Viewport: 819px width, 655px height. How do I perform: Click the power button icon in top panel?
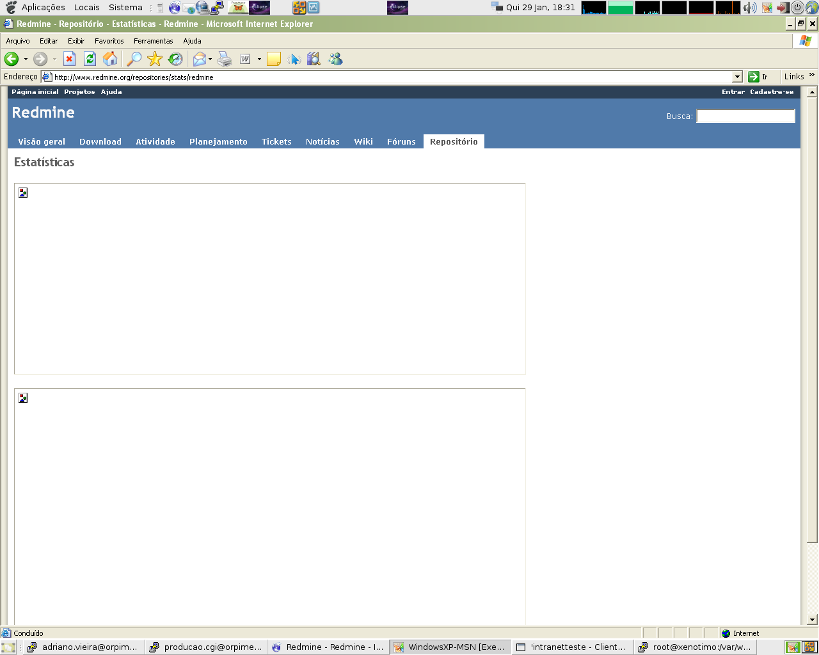point(797,8)
